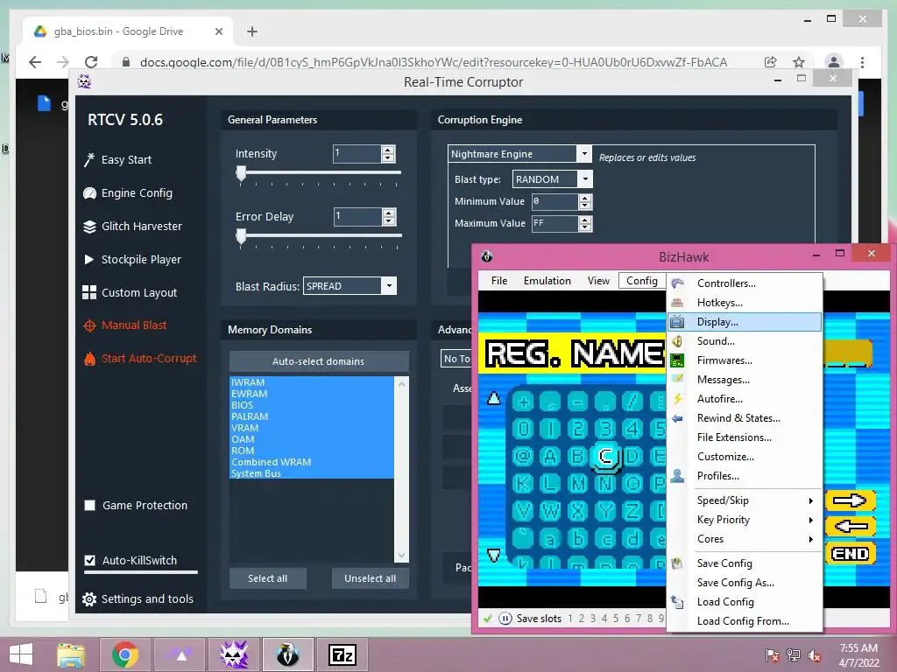Increase Error Delay value with stepper
Screen dimensions: 897x672
389,213
